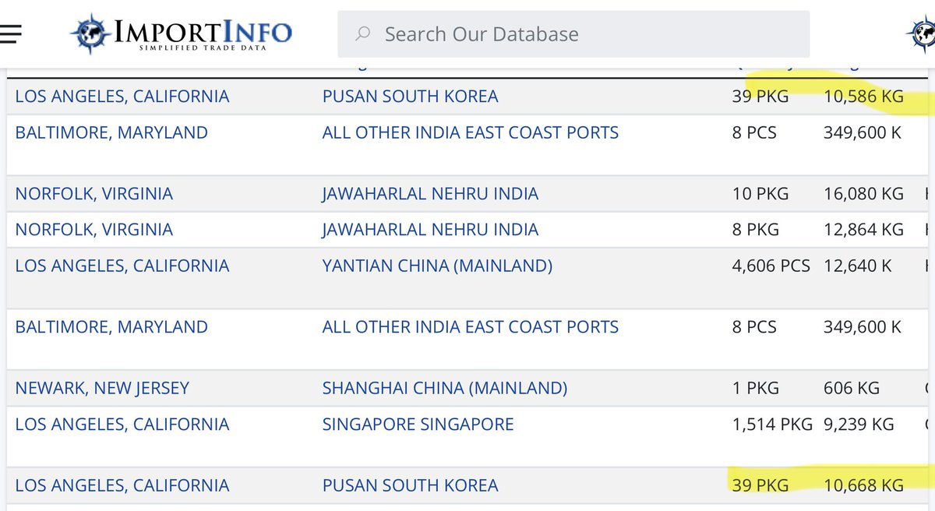
Task: Open Los Angeles link in 10,668 KG row
Action: point(122,486)
